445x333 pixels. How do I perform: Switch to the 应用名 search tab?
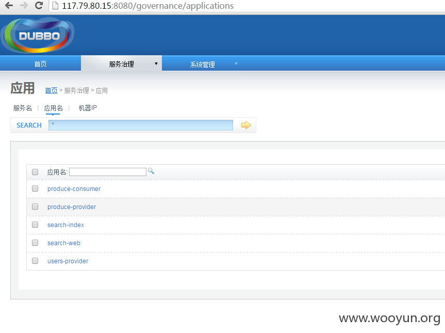tap(53, 108)
